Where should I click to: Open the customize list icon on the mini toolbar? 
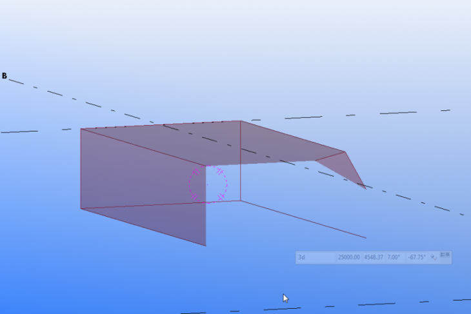coord(443,255)
